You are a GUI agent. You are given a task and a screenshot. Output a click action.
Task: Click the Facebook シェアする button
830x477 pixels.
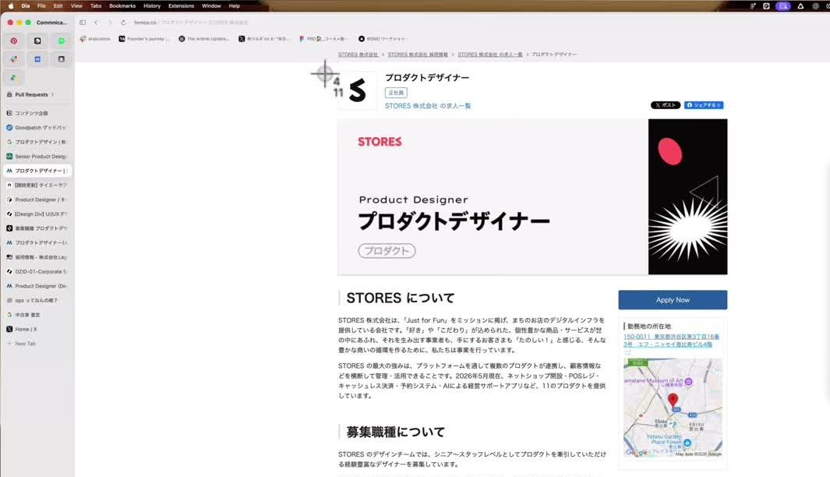click(704, 104)
